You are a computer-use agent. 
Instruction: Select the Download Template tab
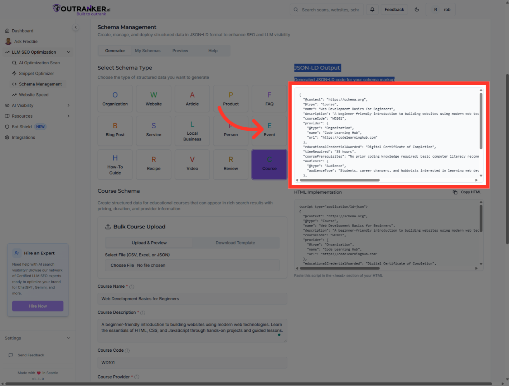click(x=235, y=243)
